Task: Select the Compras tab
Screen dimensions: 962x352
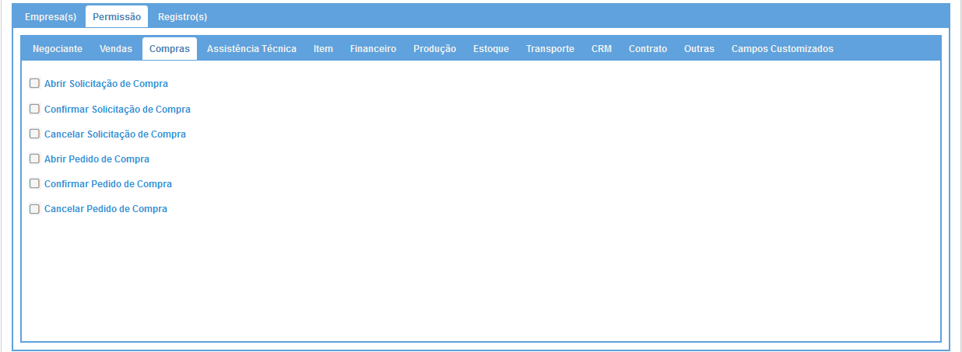Action: click(170, 48)
